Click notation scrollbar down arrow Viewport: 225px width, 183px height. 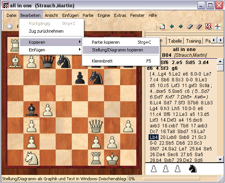pos(220,159)
